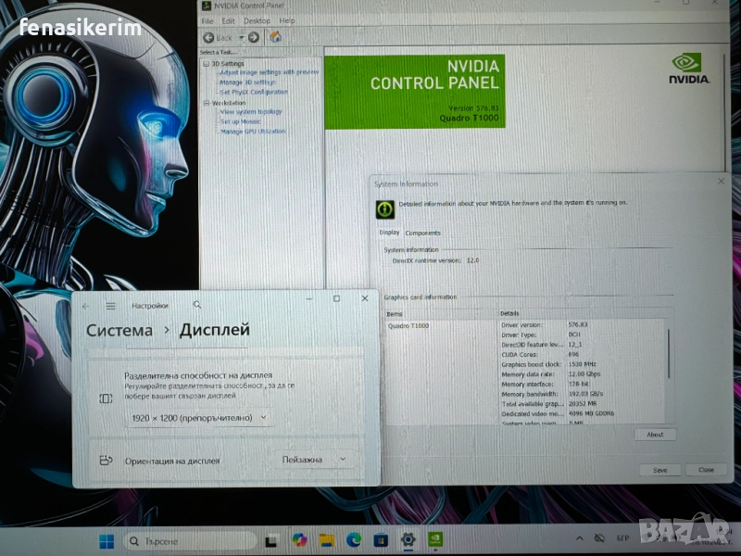Click the БГР language indicator
This screenshot has height=556, width=741.
(x=622, y=538)
